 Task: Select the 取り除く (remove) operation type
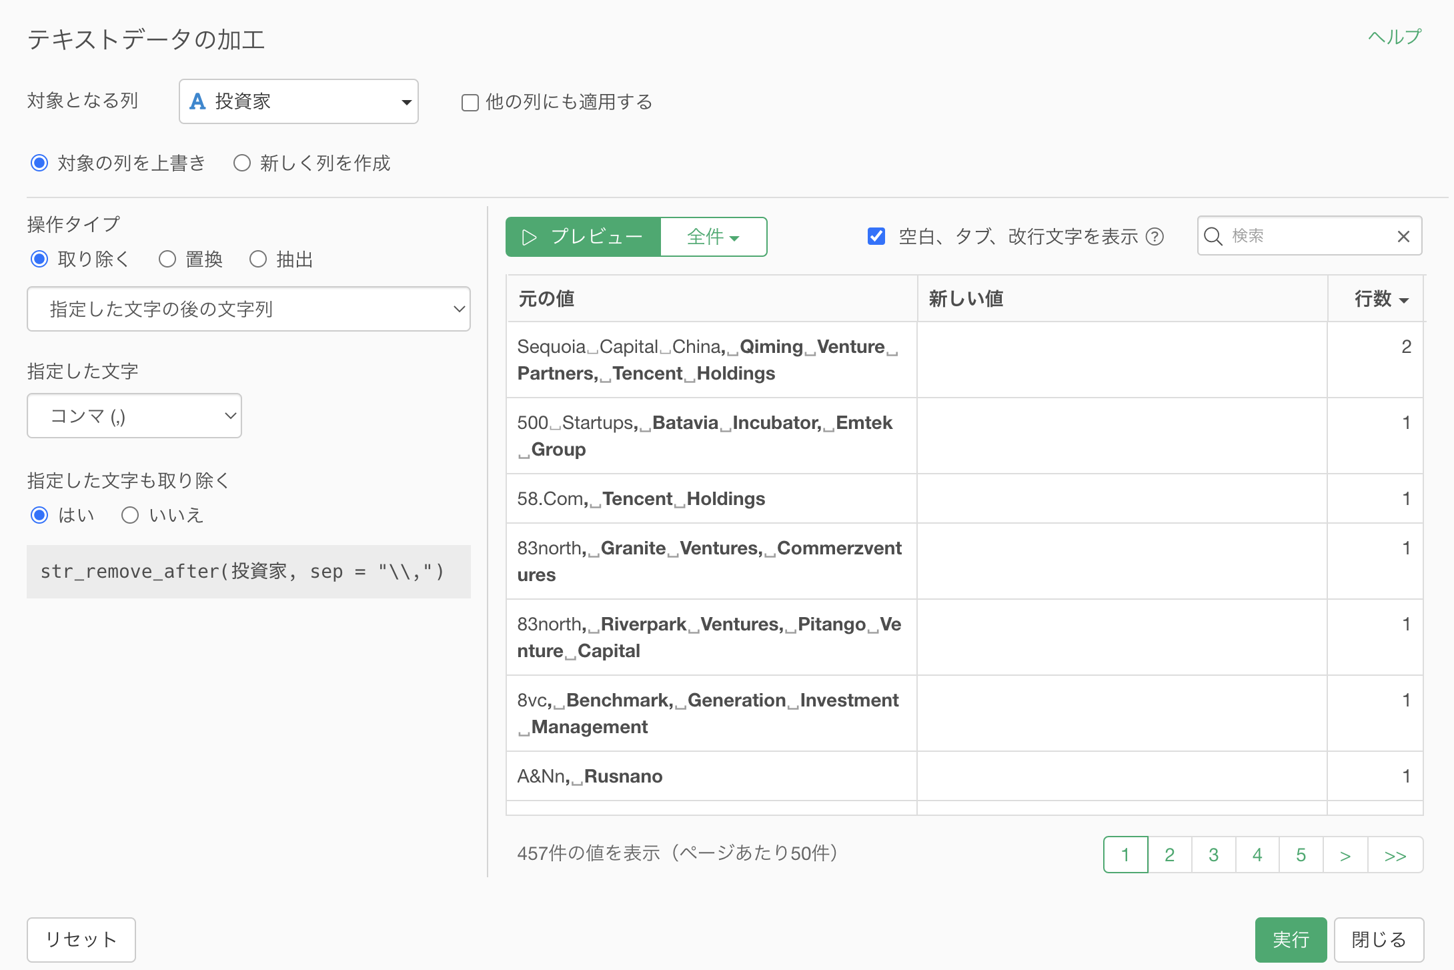(39, 259)
